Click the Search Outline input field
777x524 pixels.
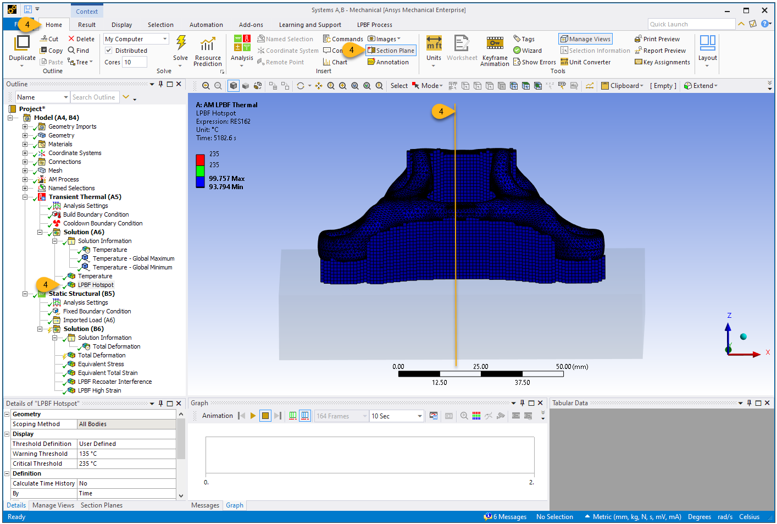tap(95, 97)
